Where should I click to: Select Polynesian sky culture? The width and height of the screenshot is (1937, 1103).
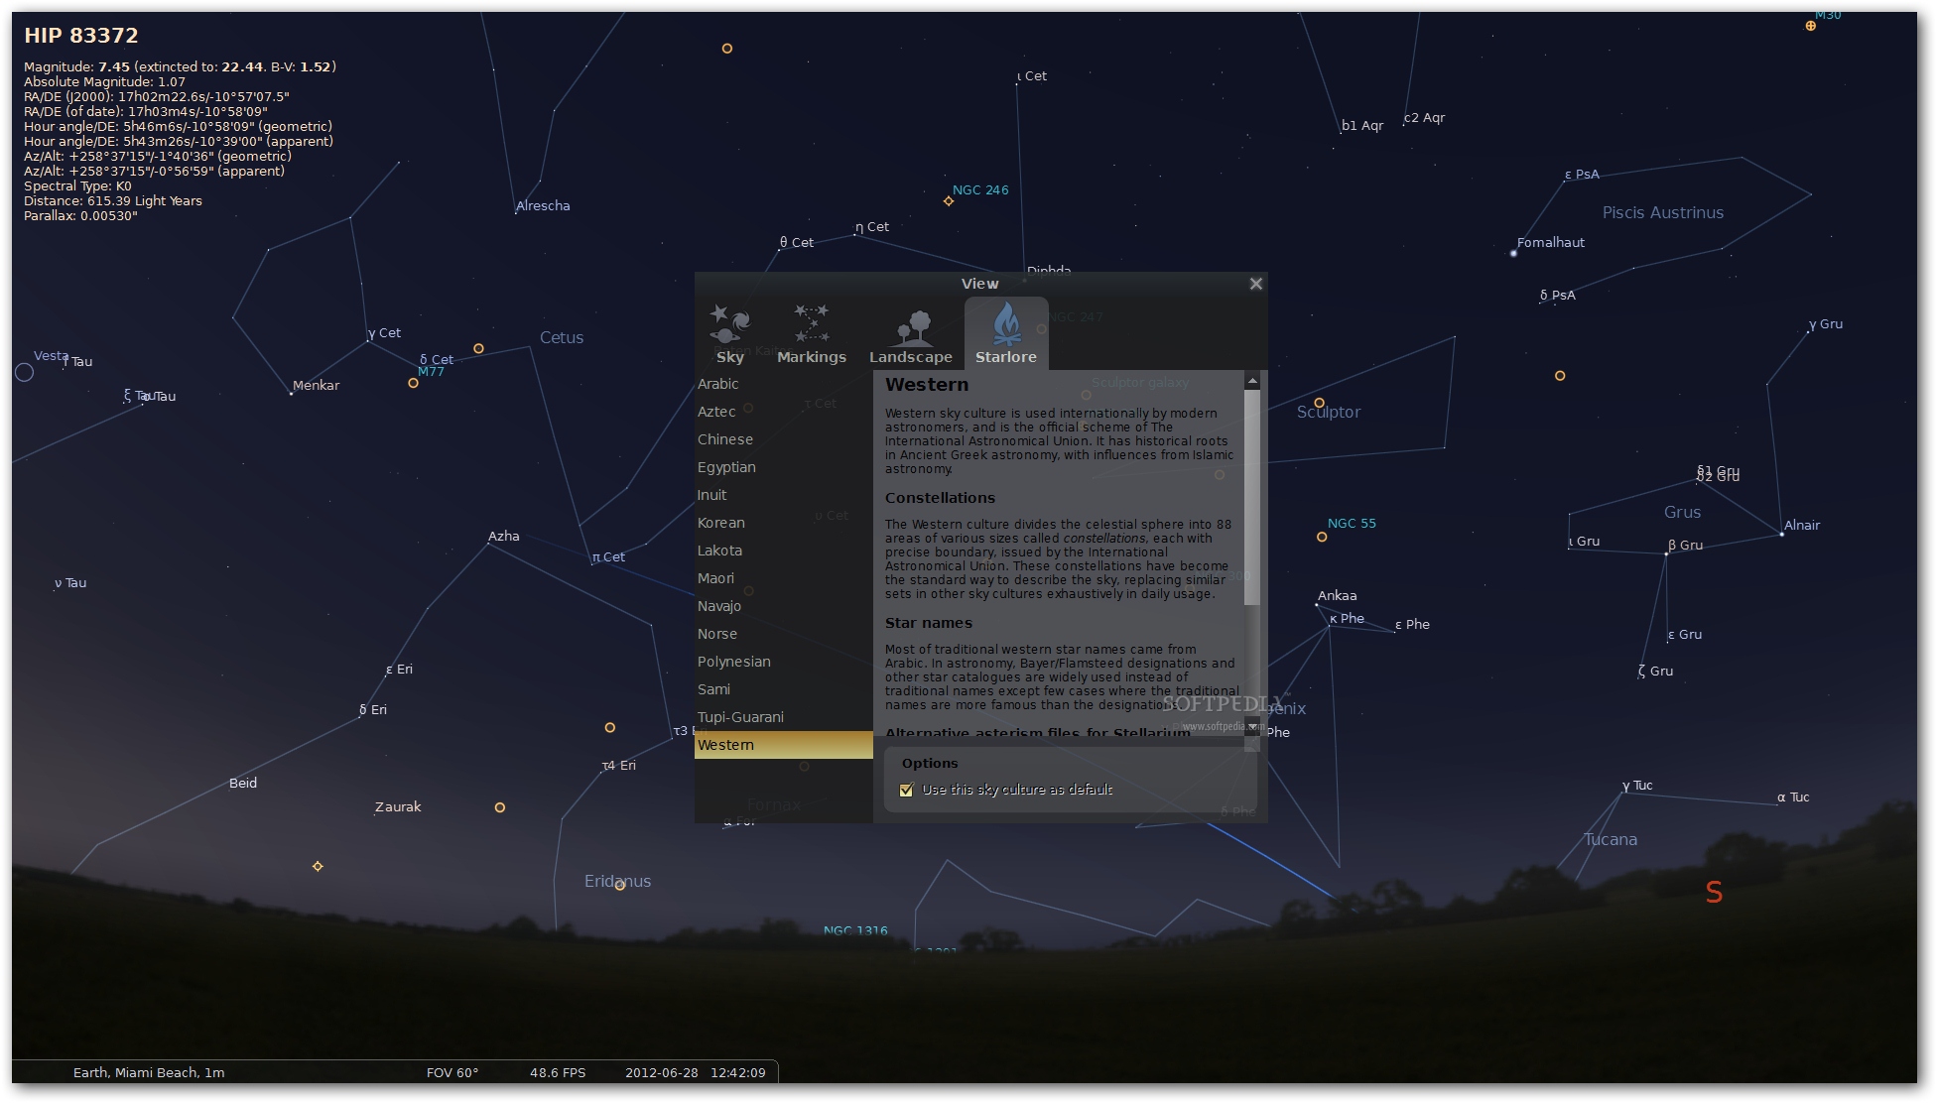[783, 662]
